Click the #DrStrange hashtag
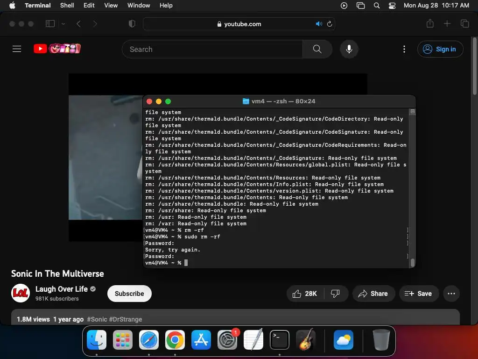The height and width of the screenshot is (359, 478). tap(126, 319)
